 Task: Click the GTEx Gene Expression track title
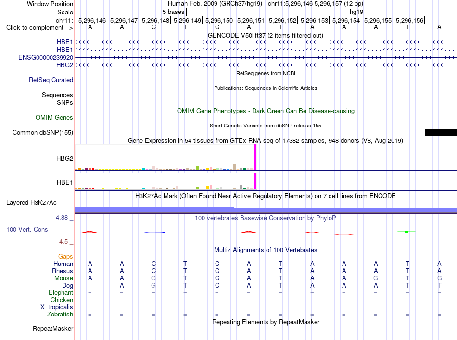(266, 141)
